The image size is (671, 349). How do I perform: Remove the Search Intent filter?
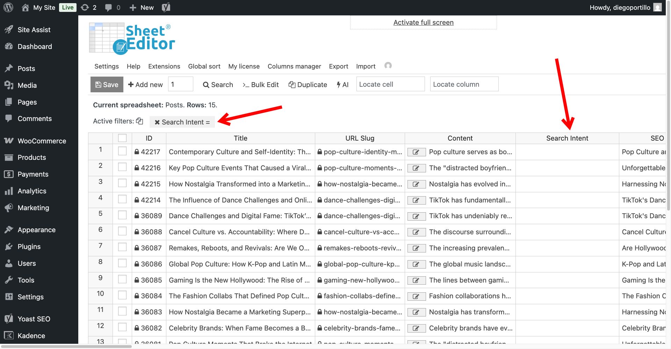point(157,122)
